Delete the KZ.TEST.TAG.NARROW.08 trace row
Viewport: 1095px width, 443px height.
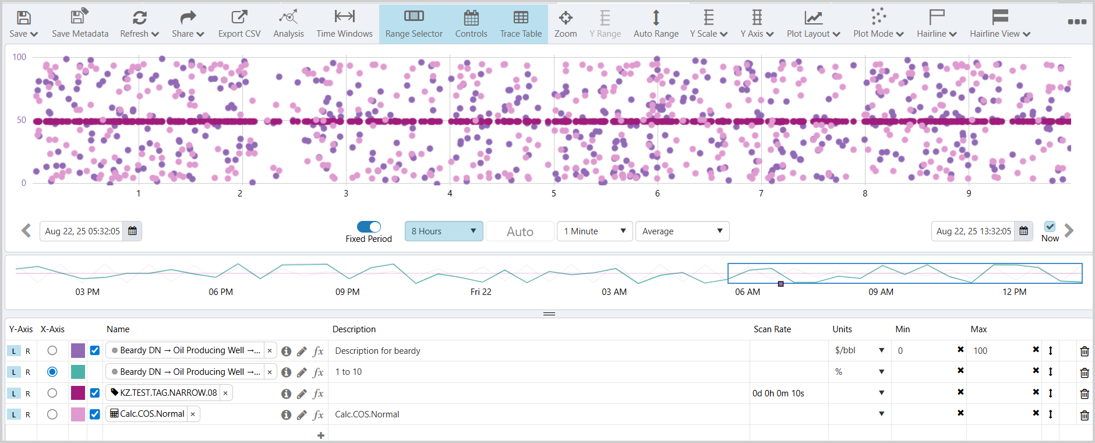(x=1084, y=393)
